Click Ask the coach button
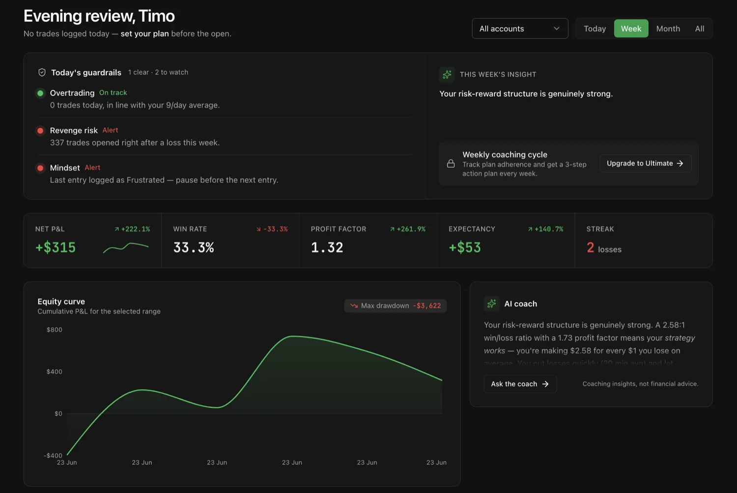This screenshot has height=493, width=737. [x=520, y=384]
